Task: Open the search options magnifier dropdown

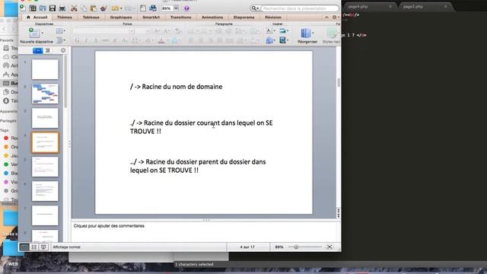Action: (x=255, y=8)
